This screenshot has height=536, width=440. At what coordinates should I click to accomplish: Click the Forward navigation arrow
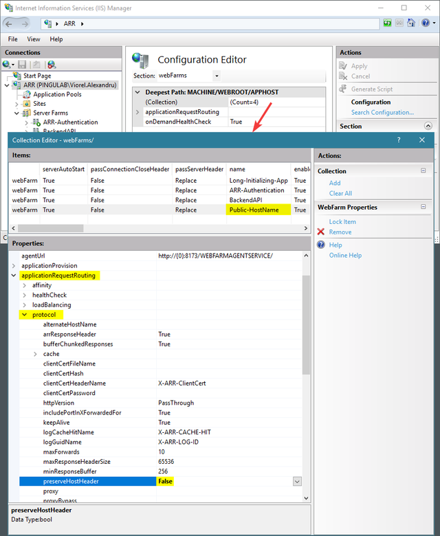25,23
